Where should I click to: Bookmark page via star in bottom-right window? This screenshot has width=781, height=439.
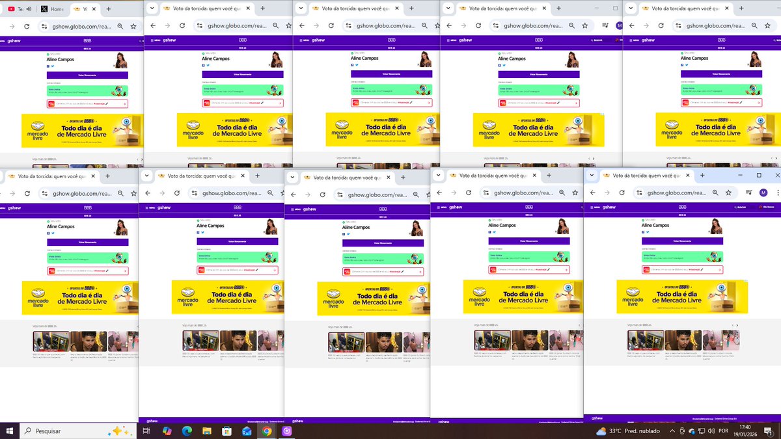pyautogui.click(x=729, y=193)
